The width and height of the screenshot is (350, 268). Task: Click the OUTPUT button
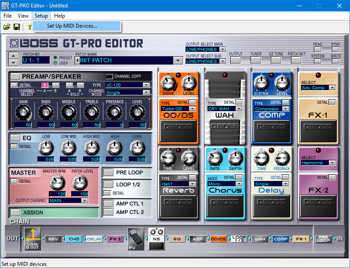(236, 60)
